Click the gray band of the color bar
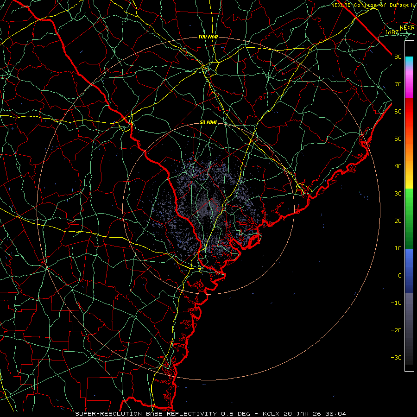This screenshot has width=417, height=417. pos(409,329)
